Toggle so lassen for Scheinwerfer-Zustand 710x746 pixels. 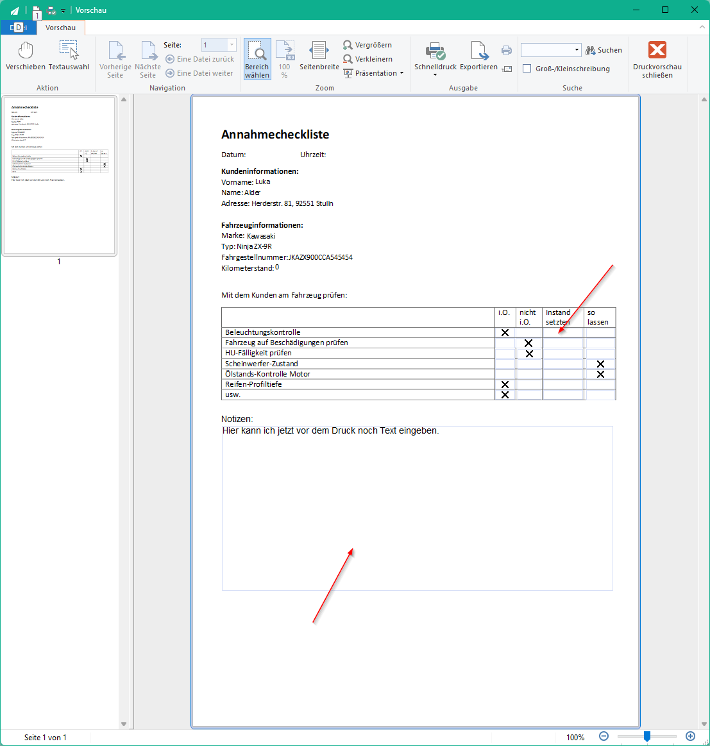click(600, 364)
